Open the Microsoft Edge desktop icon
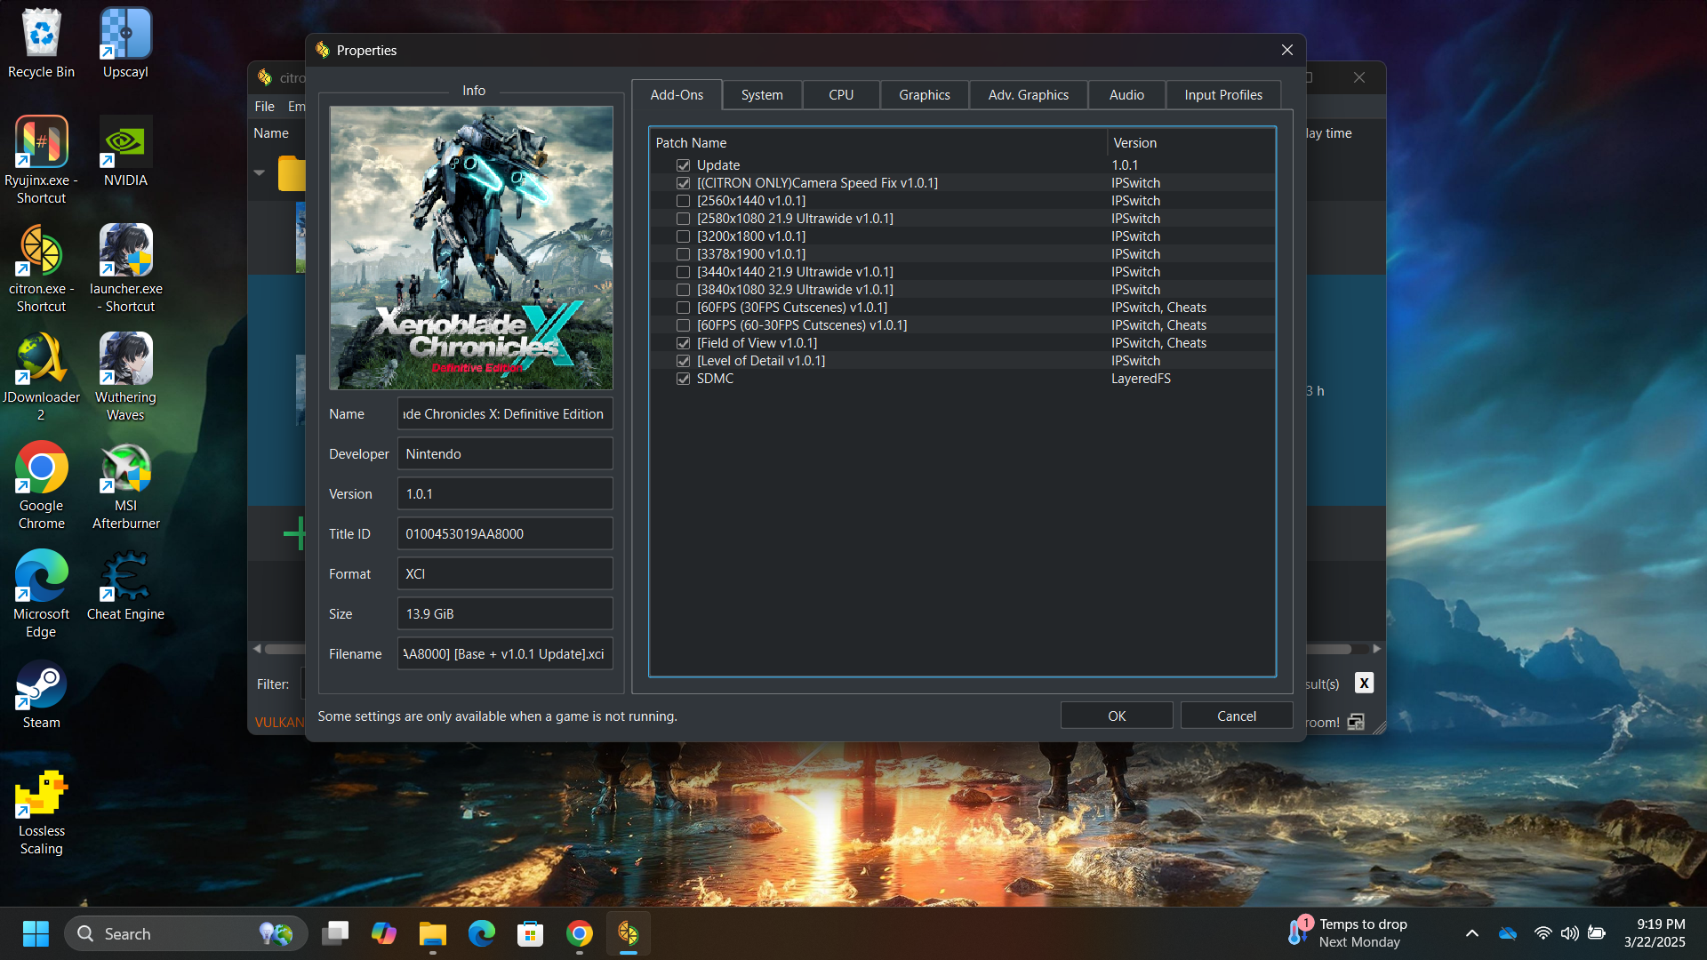 click(x=41, y=594)
